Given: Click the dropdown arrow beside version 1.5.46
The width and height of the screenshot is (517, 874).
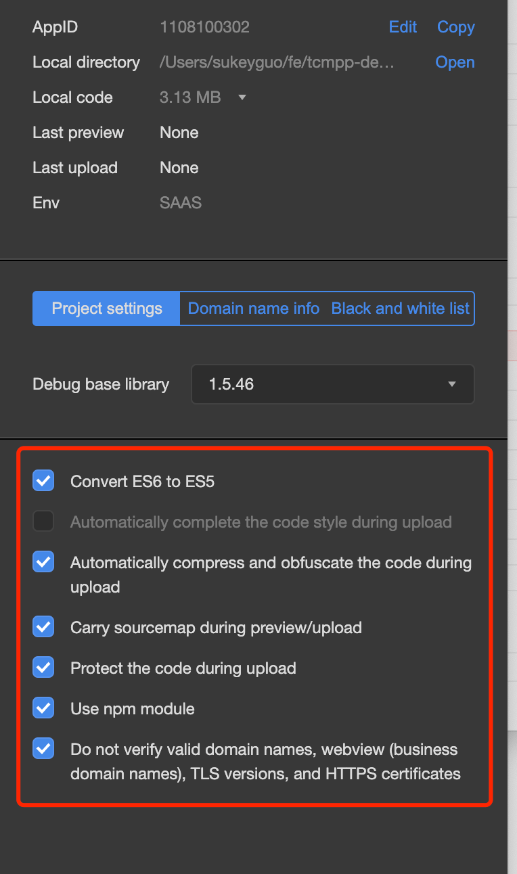Looking at the screenshot, I should [x=452, y=384].
